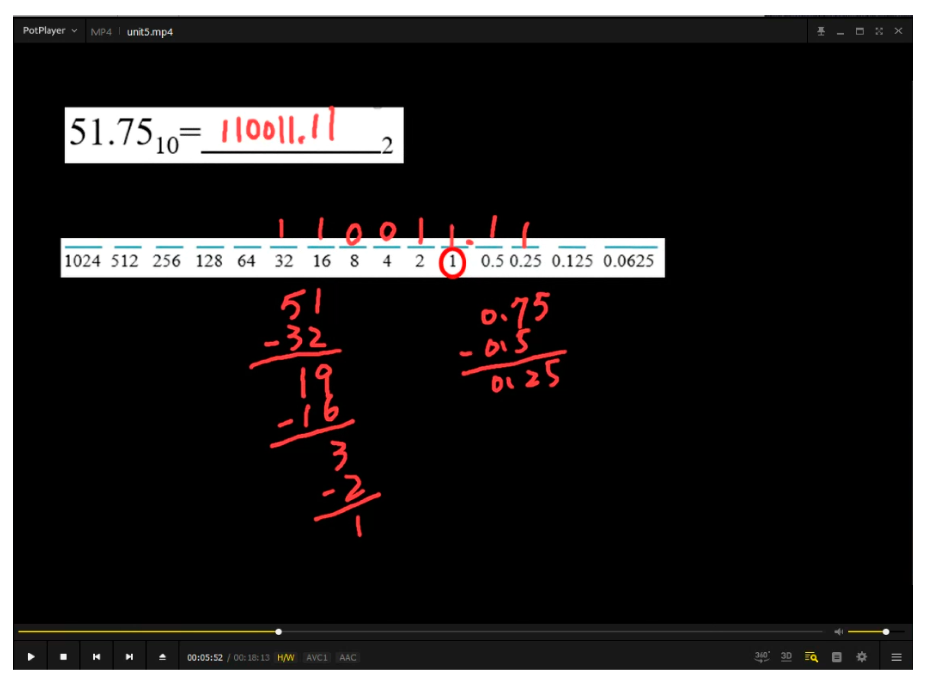The image size is (925, 682).
Task: Pin window always on top
Action: (x=821, y=31)
